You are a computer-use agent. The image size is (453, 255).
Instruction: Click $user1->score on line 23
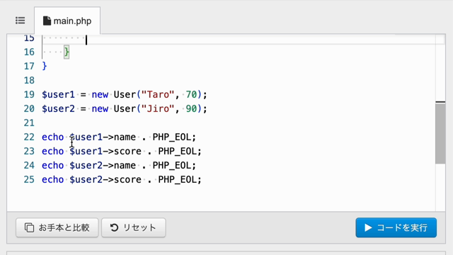105,151
